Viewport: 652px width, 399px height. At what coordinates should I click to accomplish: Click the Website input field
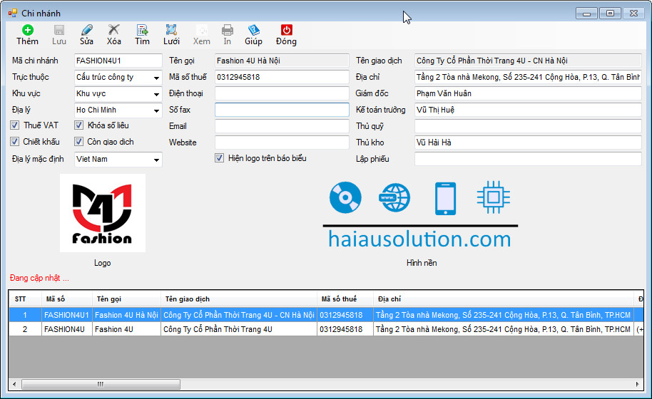[x=282, y=142]
